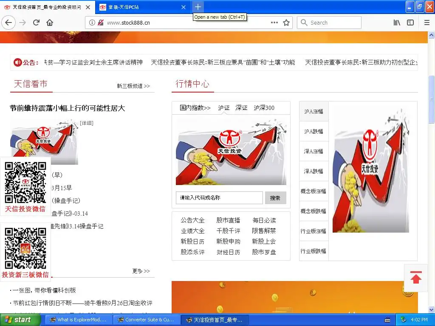Click the forward navigation arrow
Screen dimensions: 435x326
pyautogui.click(x=23, y=22)
